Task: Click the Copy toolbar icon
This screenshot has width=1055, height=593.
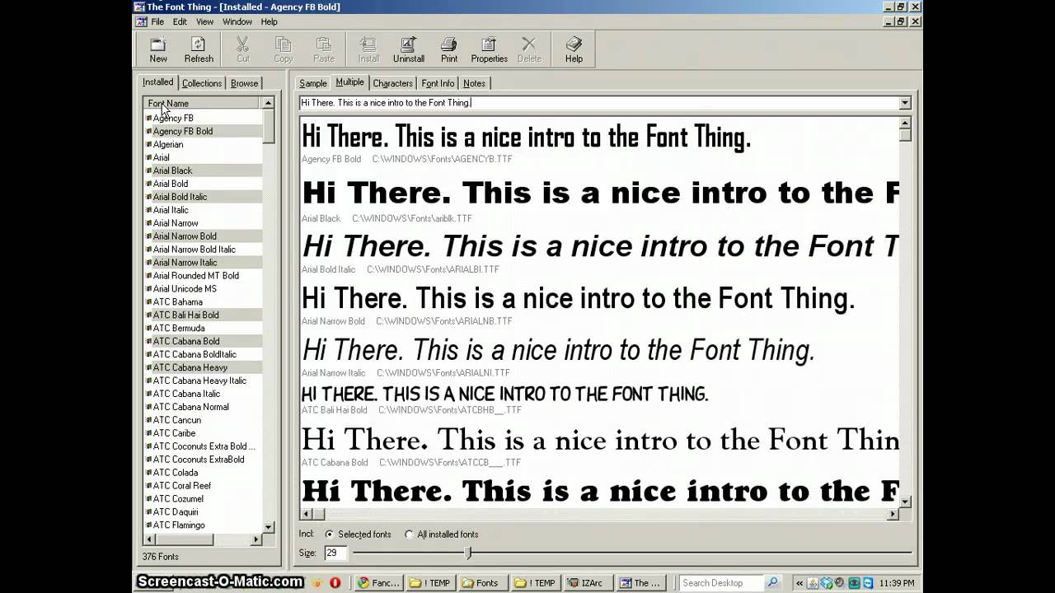Action: pos(284,49)
